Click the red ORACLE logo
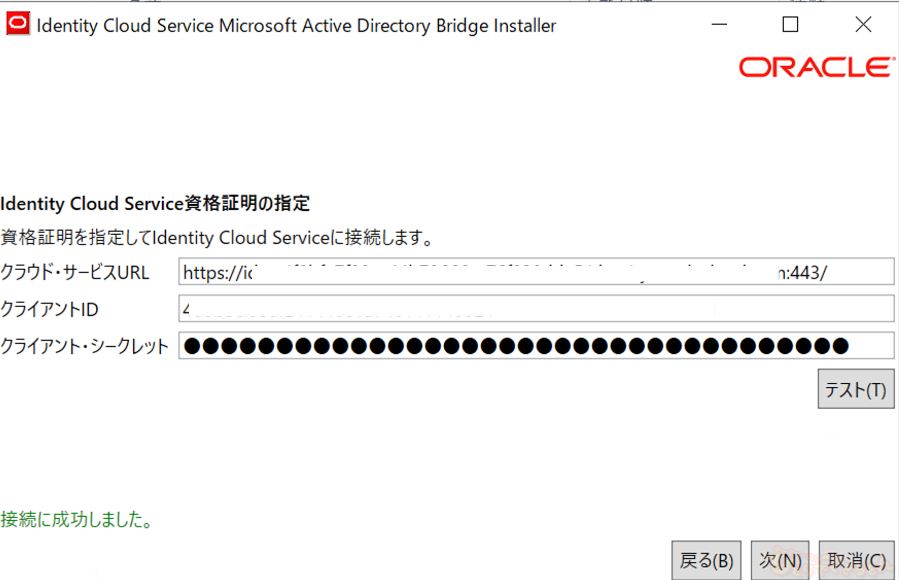Viewport: 899px width, 580px height. click(x=816, y=67)
